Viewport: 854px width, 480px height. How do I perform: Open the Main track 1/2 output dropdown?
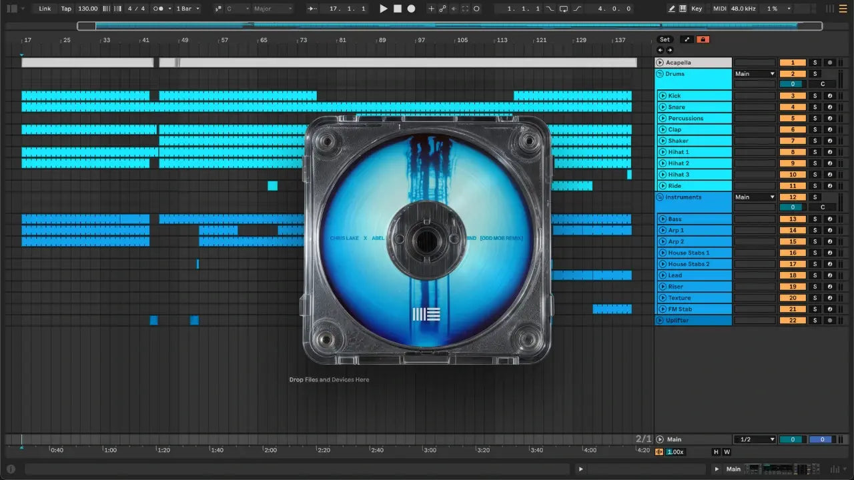point(755,439)
